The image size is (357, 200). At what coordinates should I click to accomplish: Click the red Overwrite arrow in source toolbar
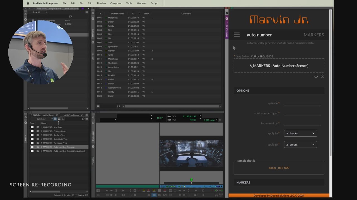point(148,191)
